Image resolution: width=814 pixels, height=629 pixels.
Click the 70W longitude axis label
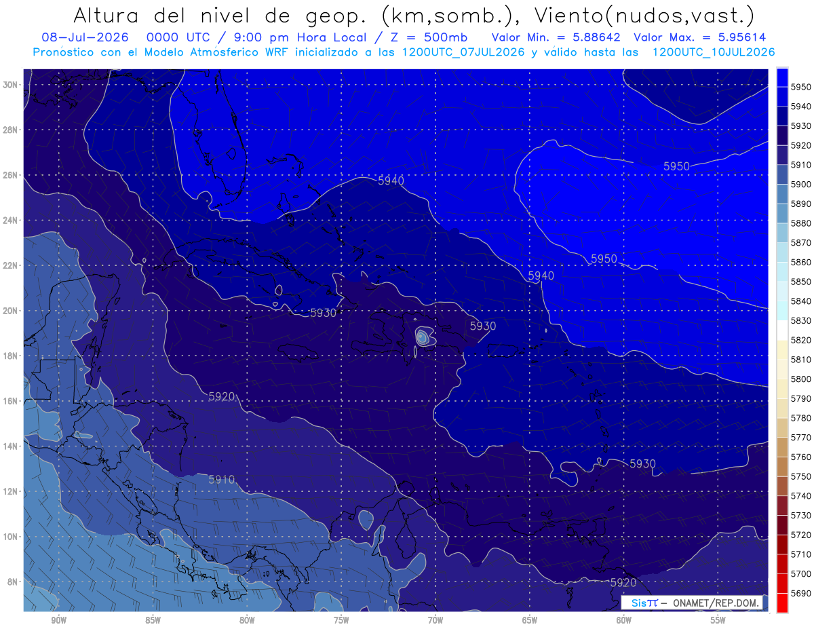point(435,620)
